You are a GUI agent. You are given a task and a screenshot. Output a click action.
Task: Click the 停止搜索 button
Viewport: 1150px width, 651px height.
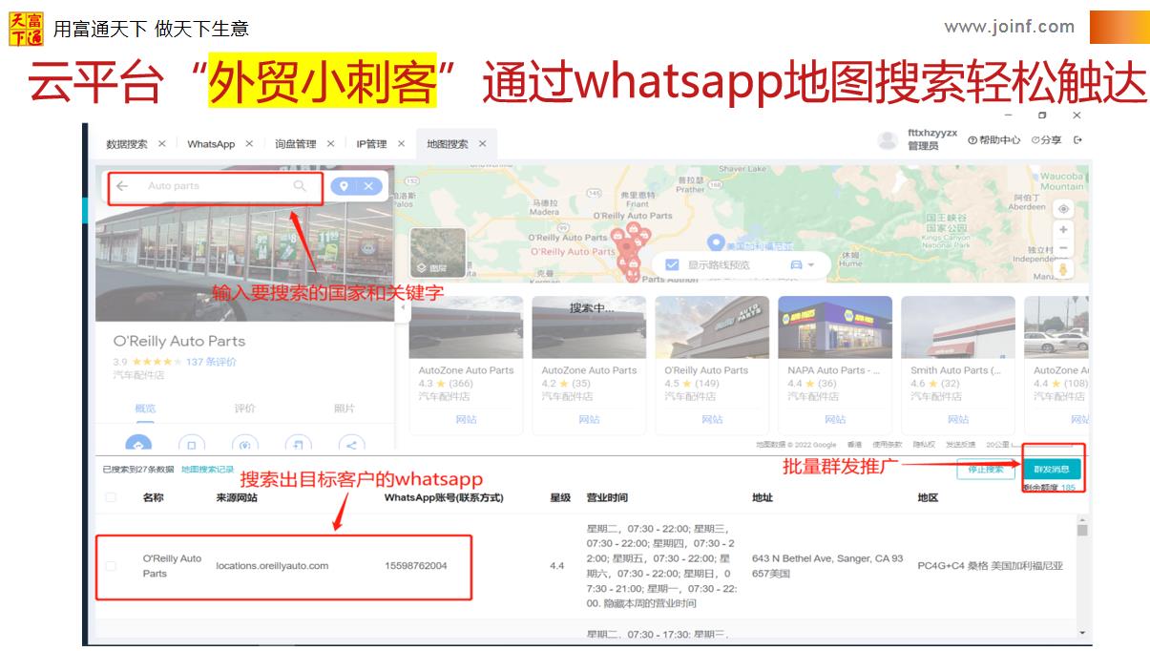click(986, 470)
